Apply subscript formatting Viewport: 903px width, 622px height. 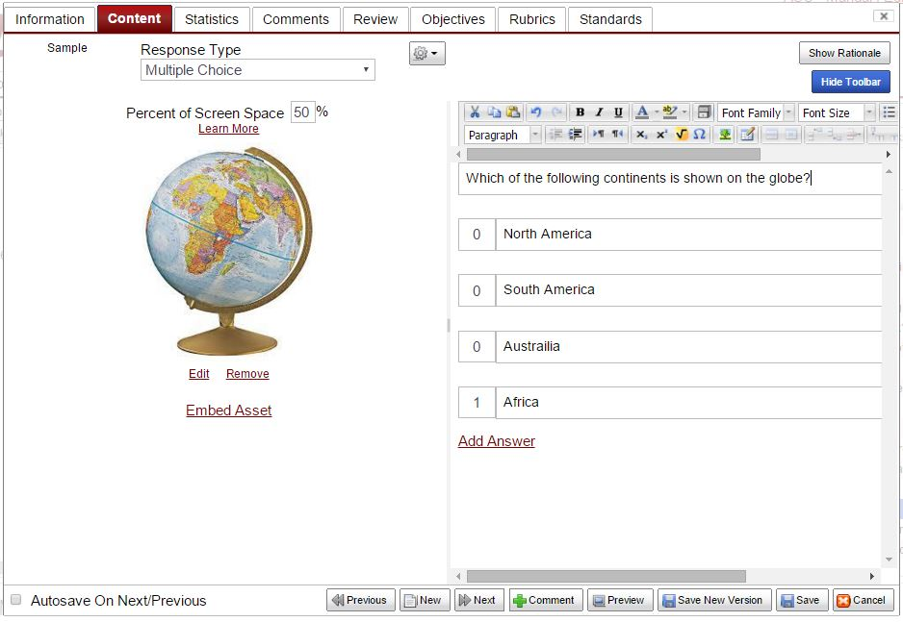point(639,135)
